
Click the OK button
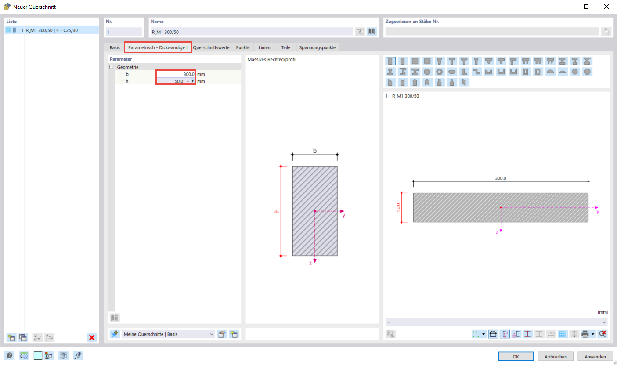(x=516, y=357)
